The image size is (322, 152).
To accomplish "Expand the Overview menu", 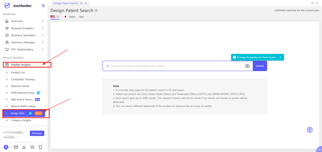I will point(24,21).
